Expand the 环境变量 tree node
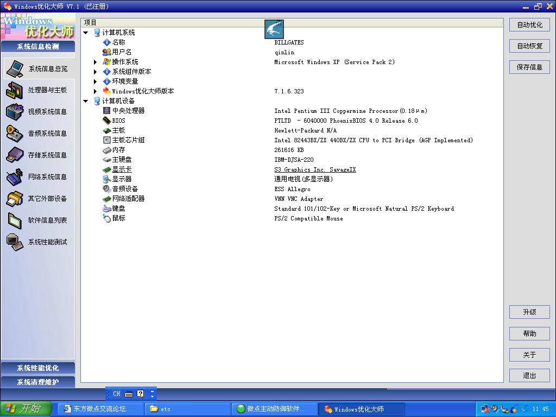This screenshot has height=417, width=556. [x=95, y=81]
